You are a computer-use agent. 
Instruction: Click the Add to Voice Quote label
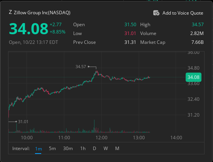[x=183, y=13]
